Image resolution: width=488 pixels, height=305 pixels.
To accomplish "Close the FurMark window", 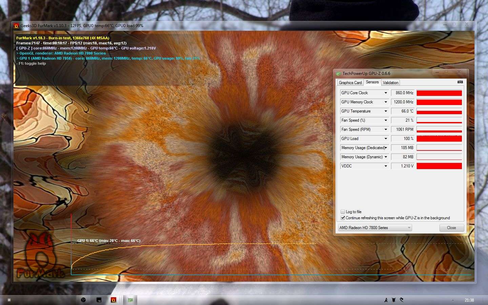I will [467, 24].
